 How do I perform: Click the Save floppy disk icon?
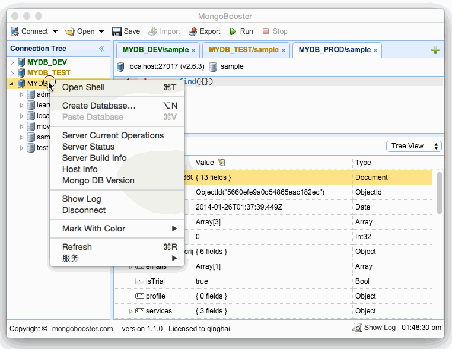[117, 31]
